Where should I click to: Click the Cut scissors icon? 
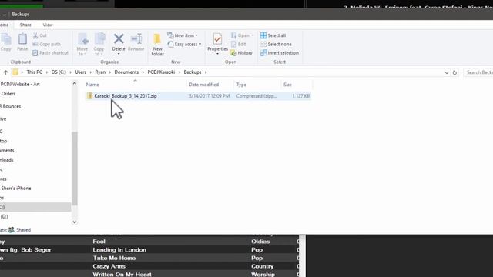tap(35, 35)
